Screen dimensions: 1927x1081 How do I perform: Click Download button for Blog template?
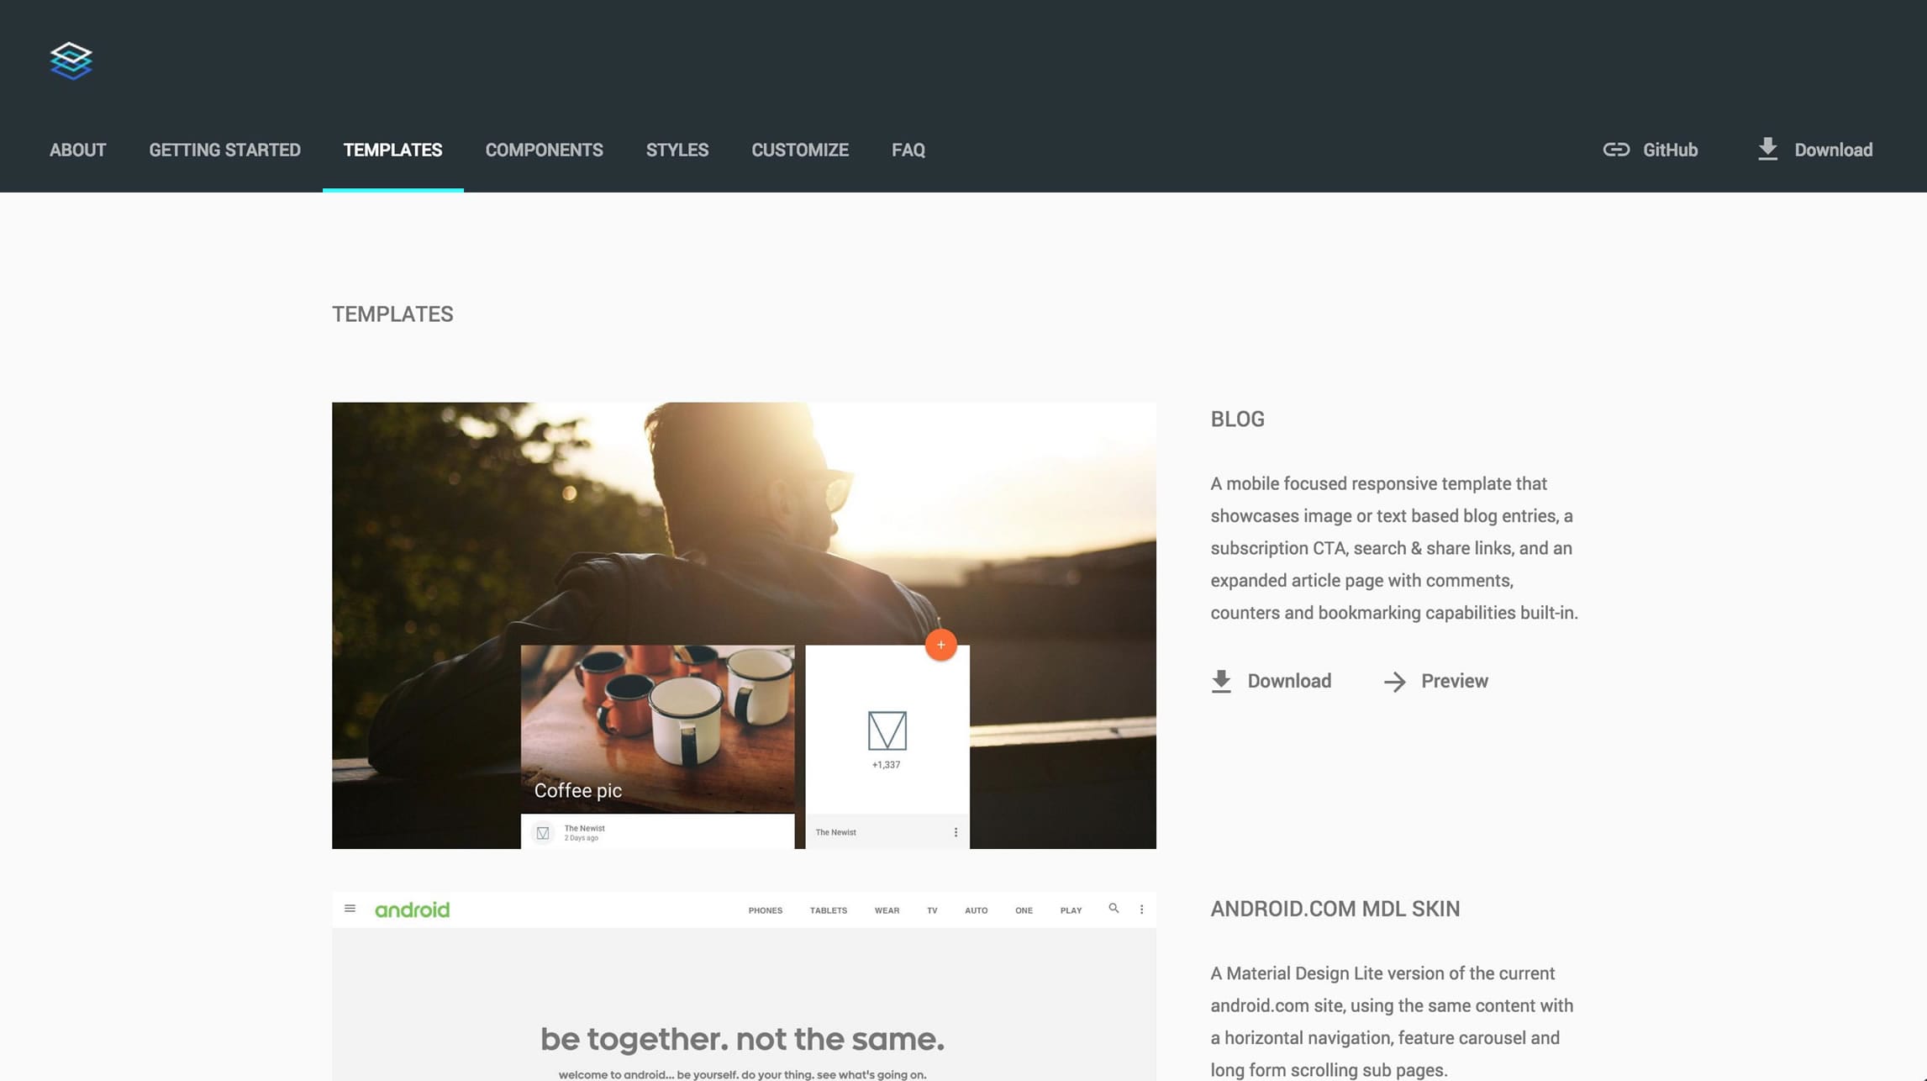[1272, 680]
